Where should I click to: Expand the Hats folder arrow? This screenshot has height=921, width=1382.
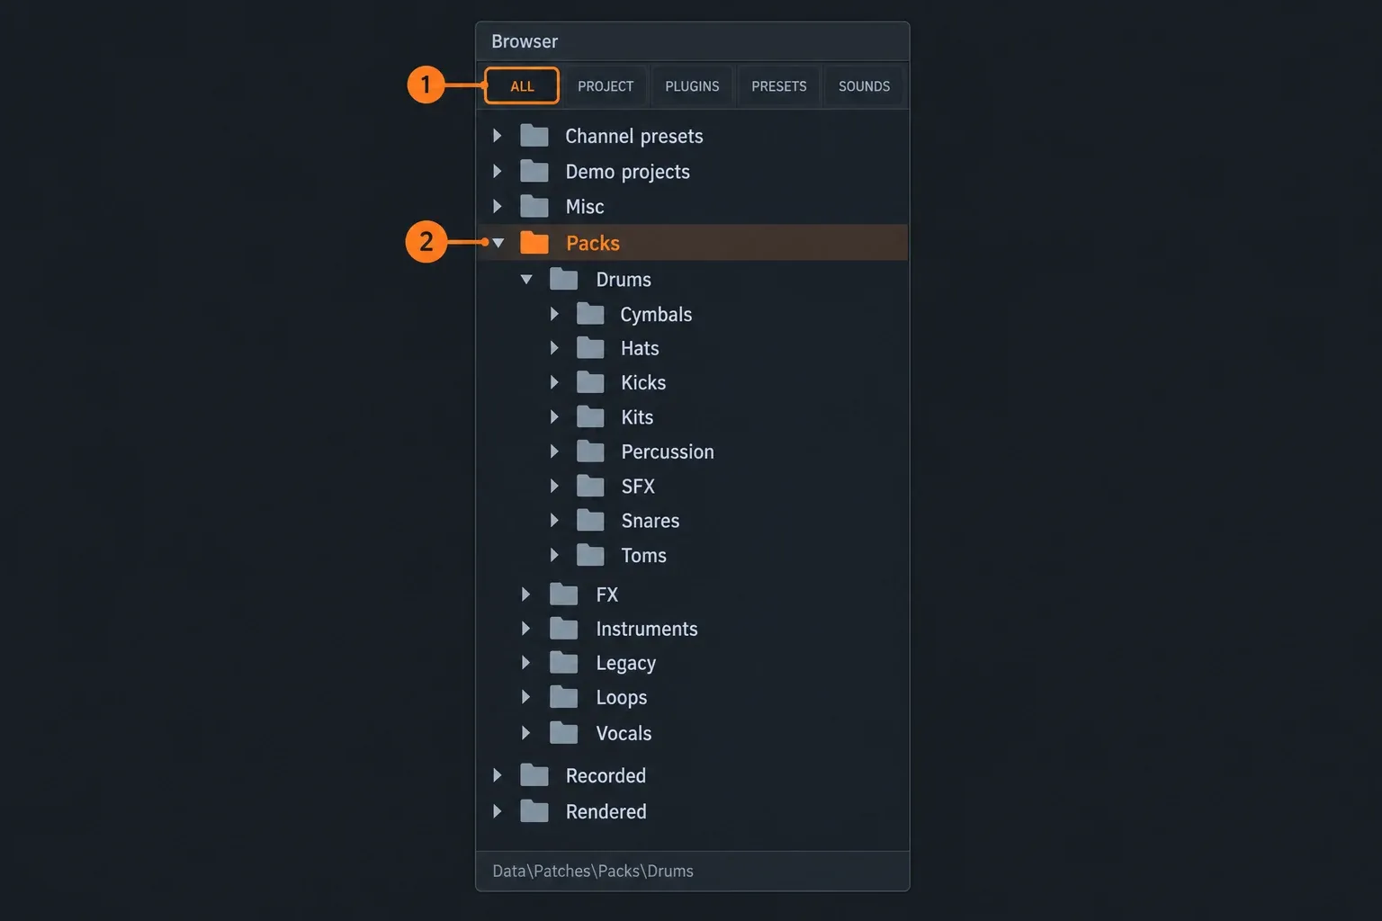554,348
